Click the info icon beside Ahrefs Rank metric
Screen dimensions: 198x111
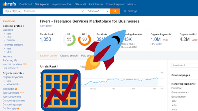point(54,34)
